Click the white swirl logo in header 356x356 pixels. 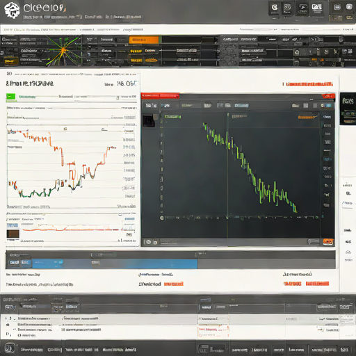12,10
